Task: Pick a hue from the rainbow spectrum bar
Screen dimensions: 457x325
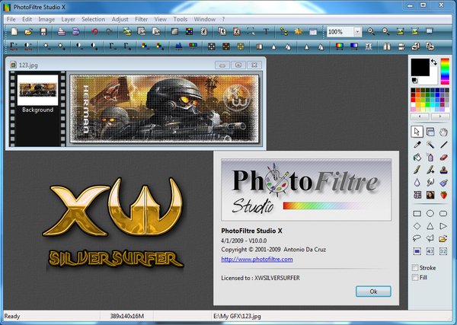Action: pyautogui.click(x=445, y=72)
